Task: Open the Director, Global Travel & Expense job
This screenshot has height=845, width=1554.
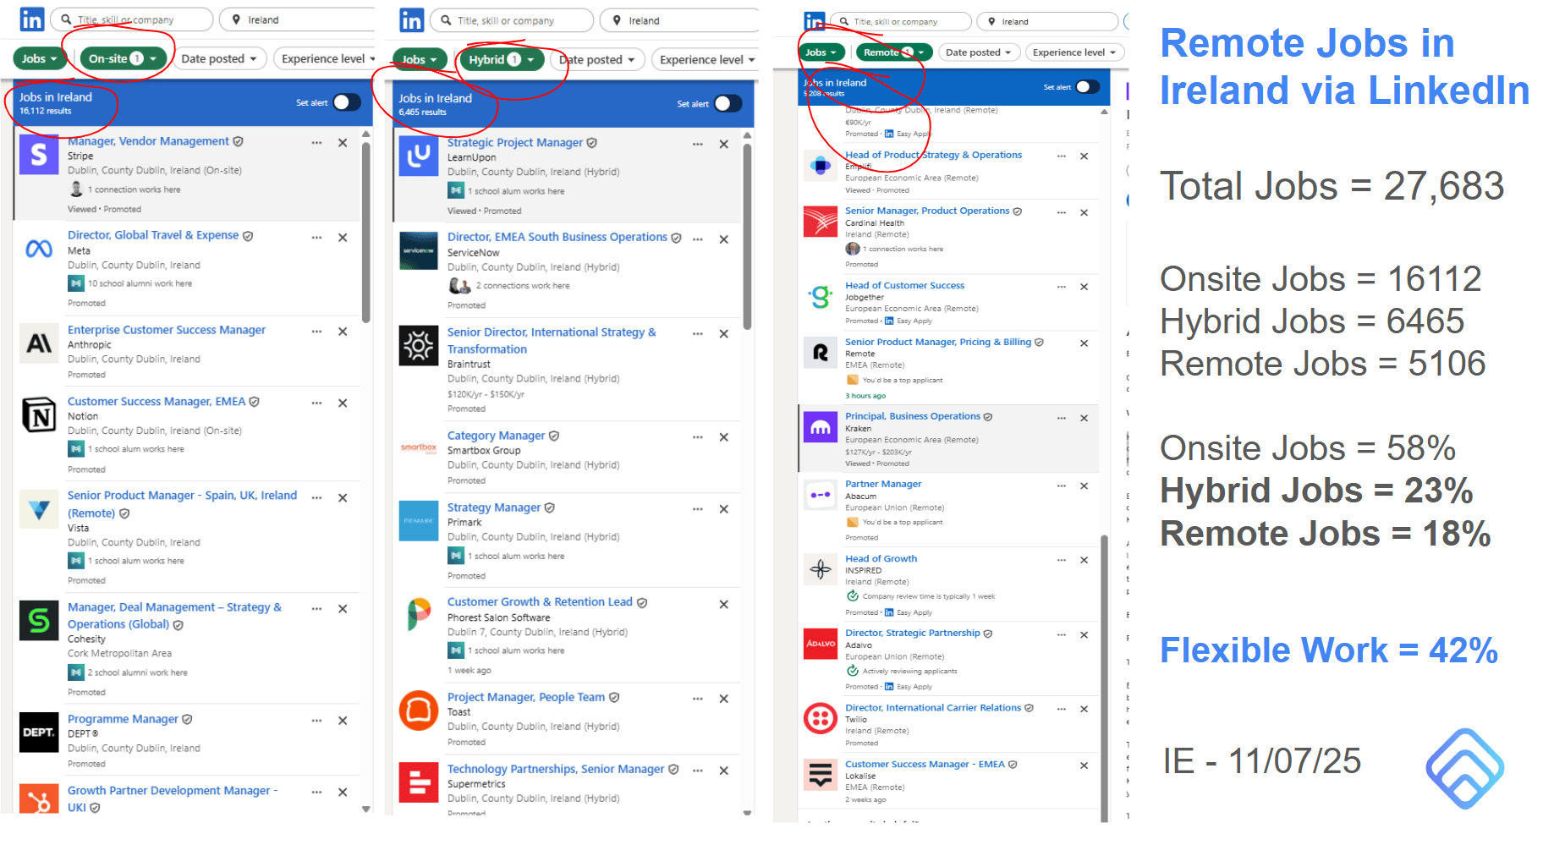Action: point(153,235)
